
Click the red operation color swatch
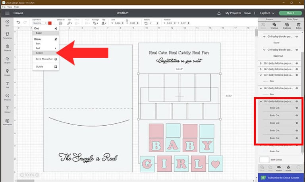(x=50, y=23)
